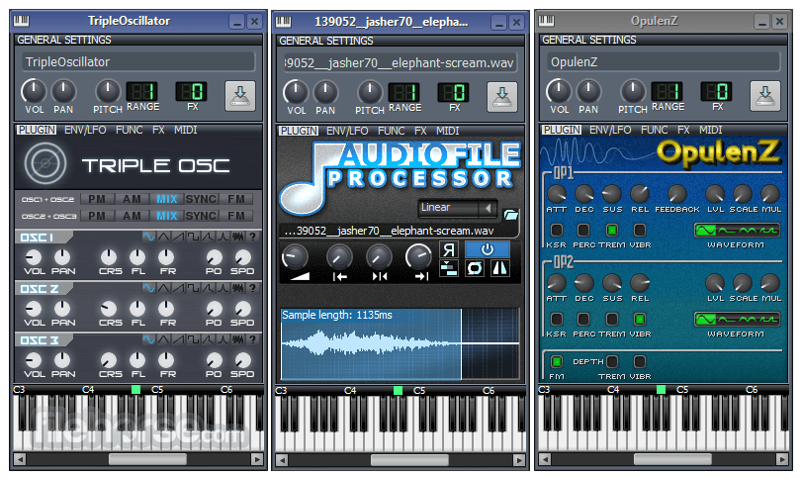Enable loop mode in AudioFileProcessor
The height and width of the screenshot is (478, 802).
pyautogui.click(x=475, y=267)
